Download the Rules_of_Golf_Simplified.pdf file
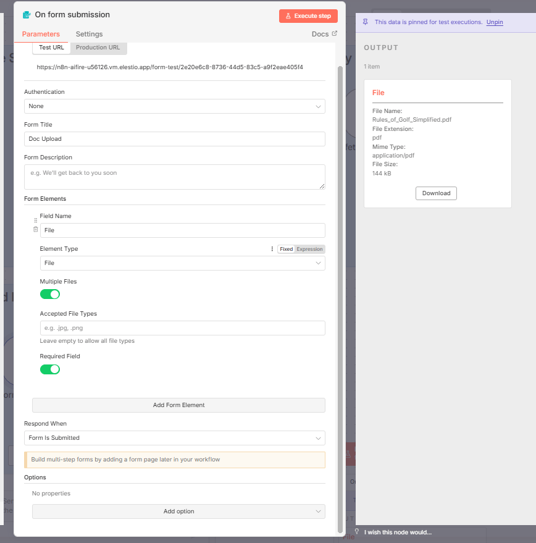Screen dimensions: 536x543 tap(436, 193)
